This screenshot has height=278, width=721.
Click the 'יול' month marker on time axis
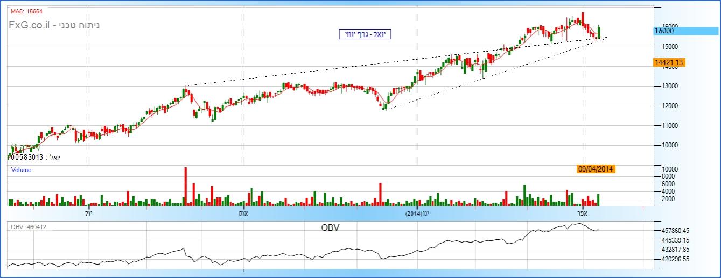(89, 214)
